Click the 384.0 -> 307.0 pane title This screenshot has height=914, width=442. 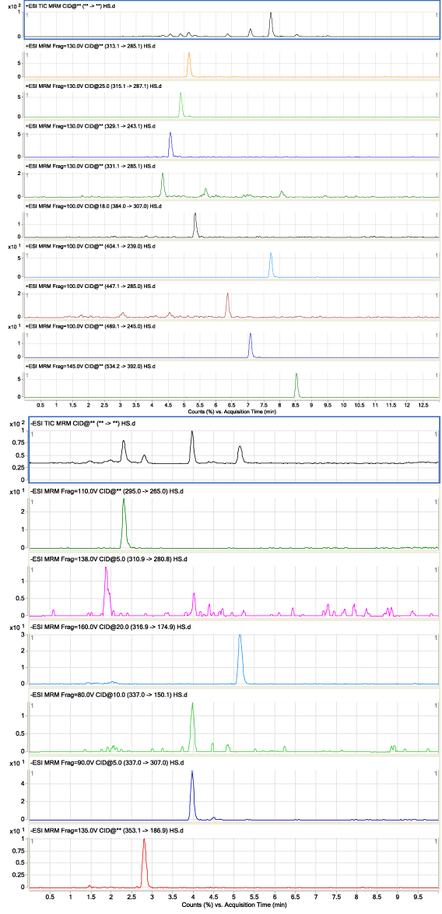point(93,206)
